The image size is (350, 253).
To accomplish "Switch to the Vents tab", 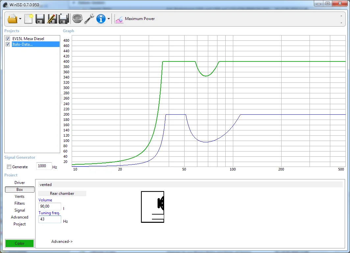I will click(x=20, y=196).
